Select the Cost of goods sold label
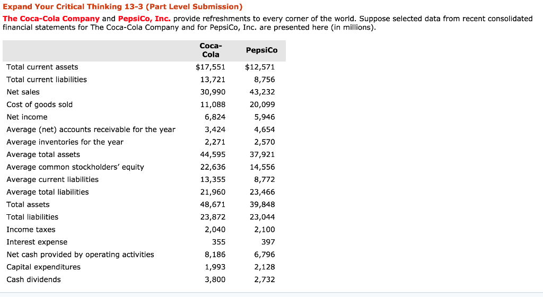The width and height of the screenshot is (543, 297). (39, 104)
